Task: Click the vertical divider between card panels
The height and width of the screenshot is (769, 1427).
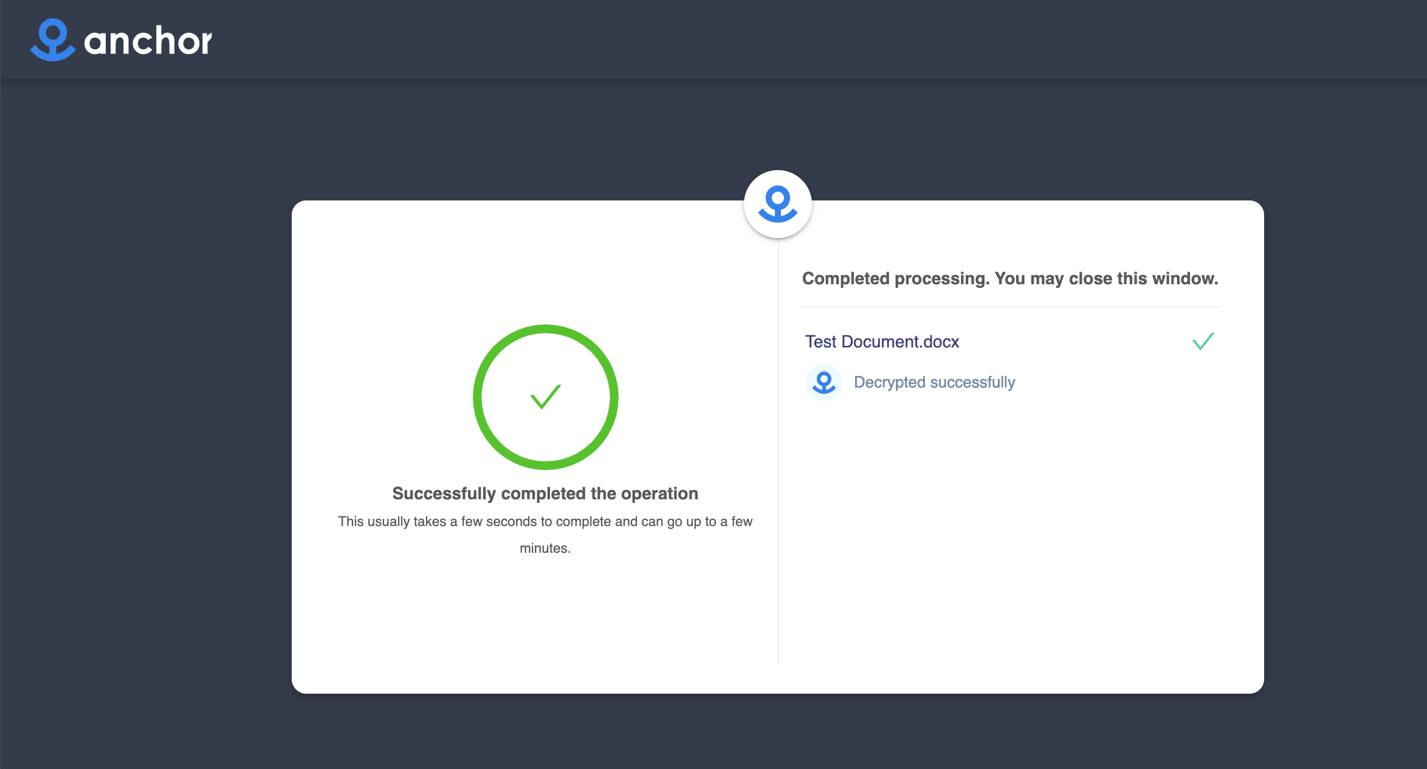Action: (x=778, y=486)
